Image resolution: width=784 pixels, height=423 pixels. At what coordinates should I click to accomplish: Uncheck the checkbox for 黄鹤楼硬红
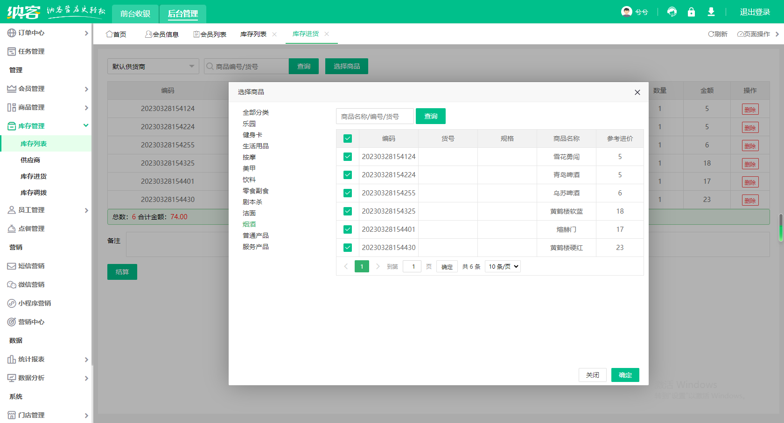[348, 248]
